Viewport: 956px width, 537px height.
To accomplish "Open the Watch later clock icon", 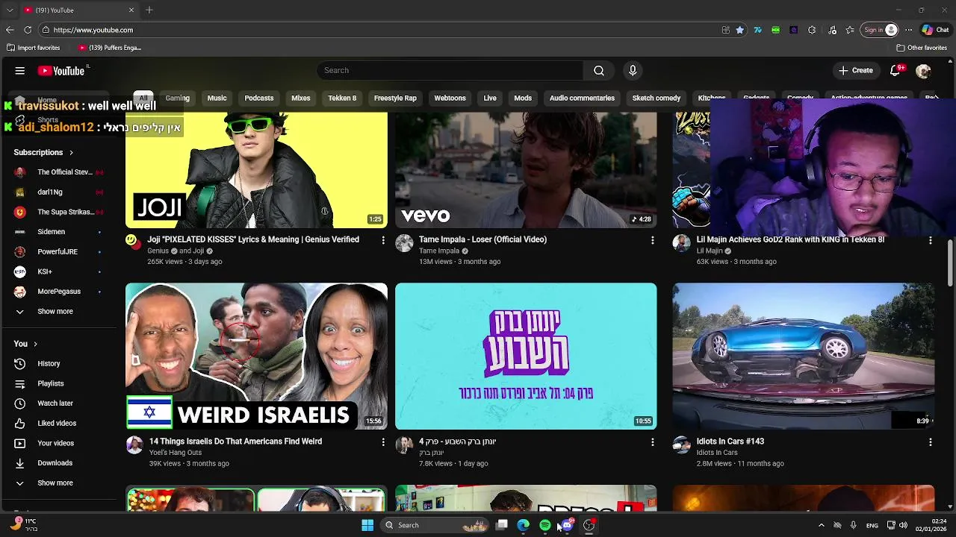I will [x=20, y=403].
